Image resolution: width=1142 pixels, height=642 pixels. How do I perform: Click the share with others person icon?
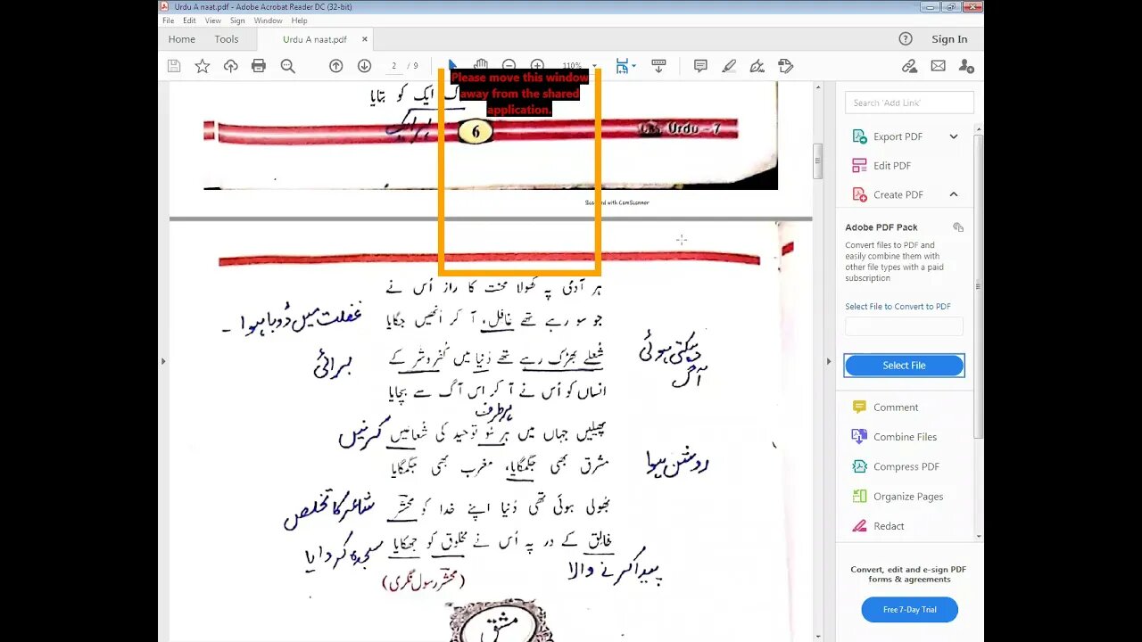coord(966,66)
